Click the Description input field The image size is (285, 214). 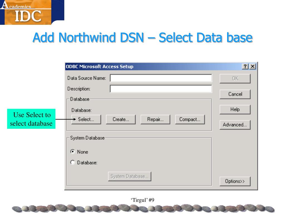(161, 89)
